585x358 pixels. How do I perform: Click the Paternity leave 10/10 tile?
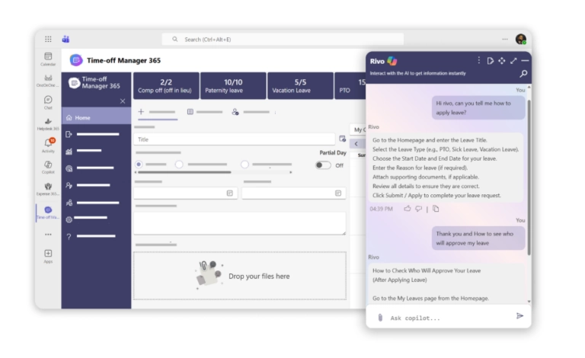(x=233, y=86)
